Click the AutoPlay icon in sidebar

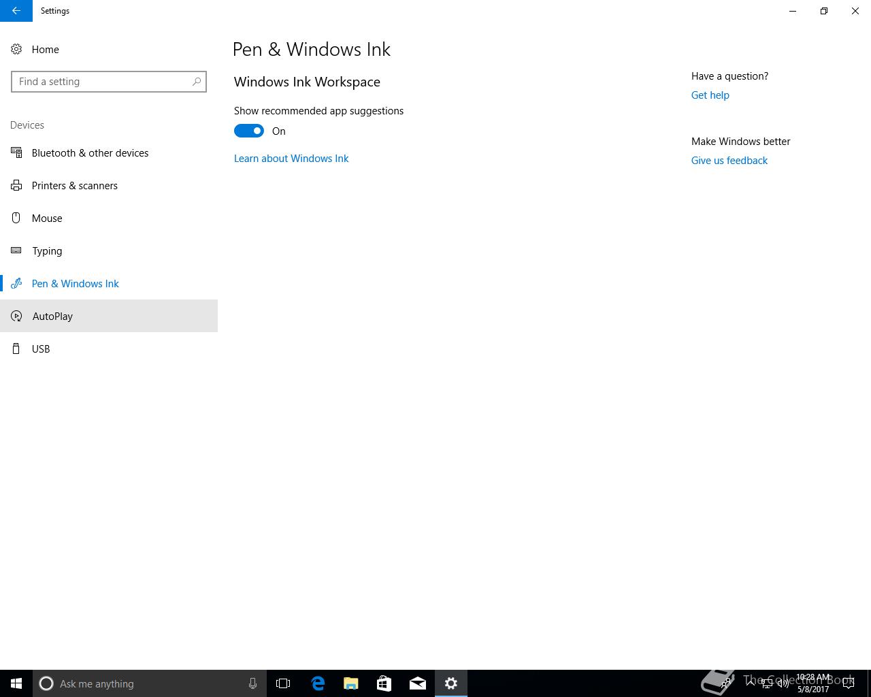click(x=16, y=316)
